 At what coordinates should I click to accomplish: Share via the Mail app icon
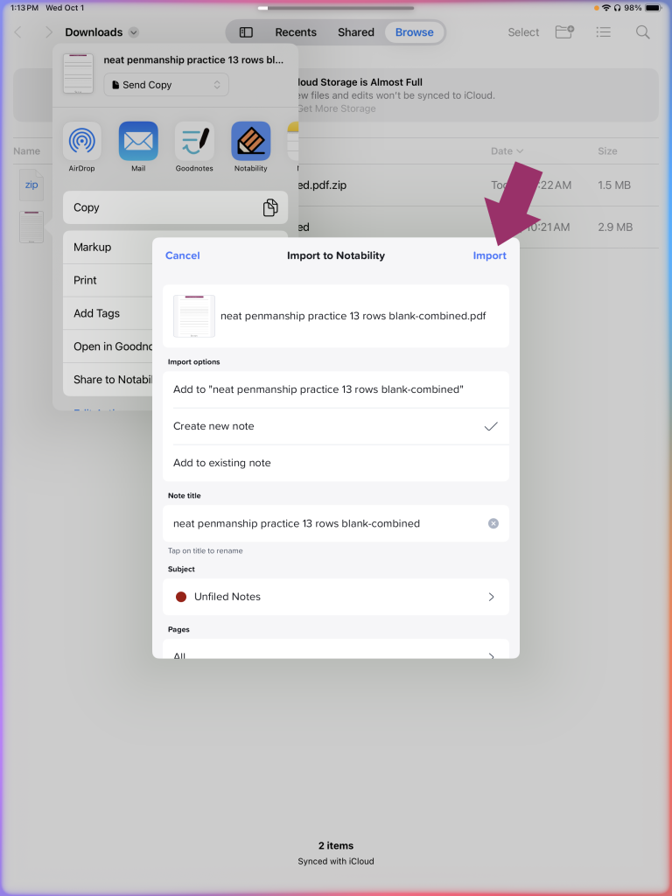click(x=138, y=141)
